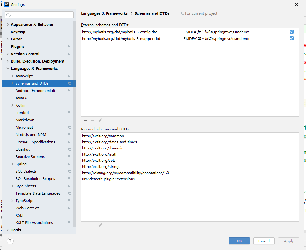Click the project-level icon beside SQL Resolution Scopes
The height and width of the screenshot is (250, 306).
(69, 179)
